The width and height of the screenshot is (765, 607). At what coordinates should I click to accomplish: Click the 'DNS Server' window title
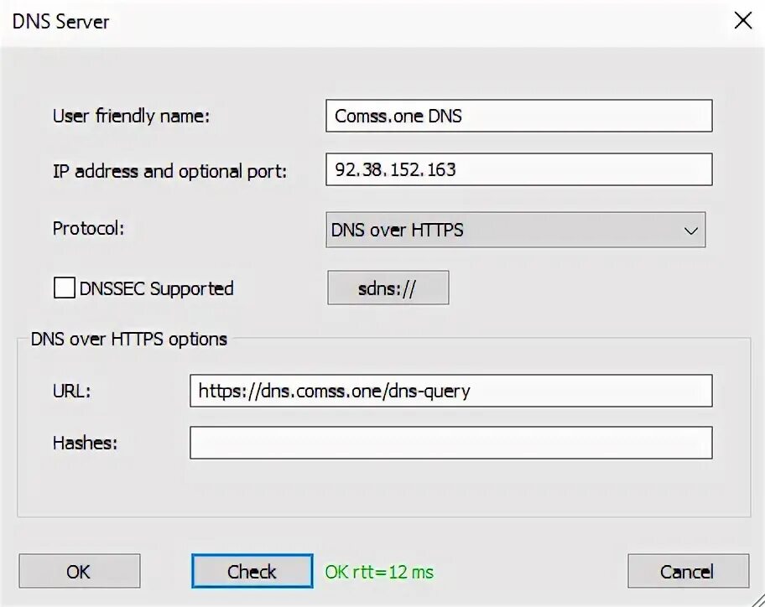click(x=60, y=22)
